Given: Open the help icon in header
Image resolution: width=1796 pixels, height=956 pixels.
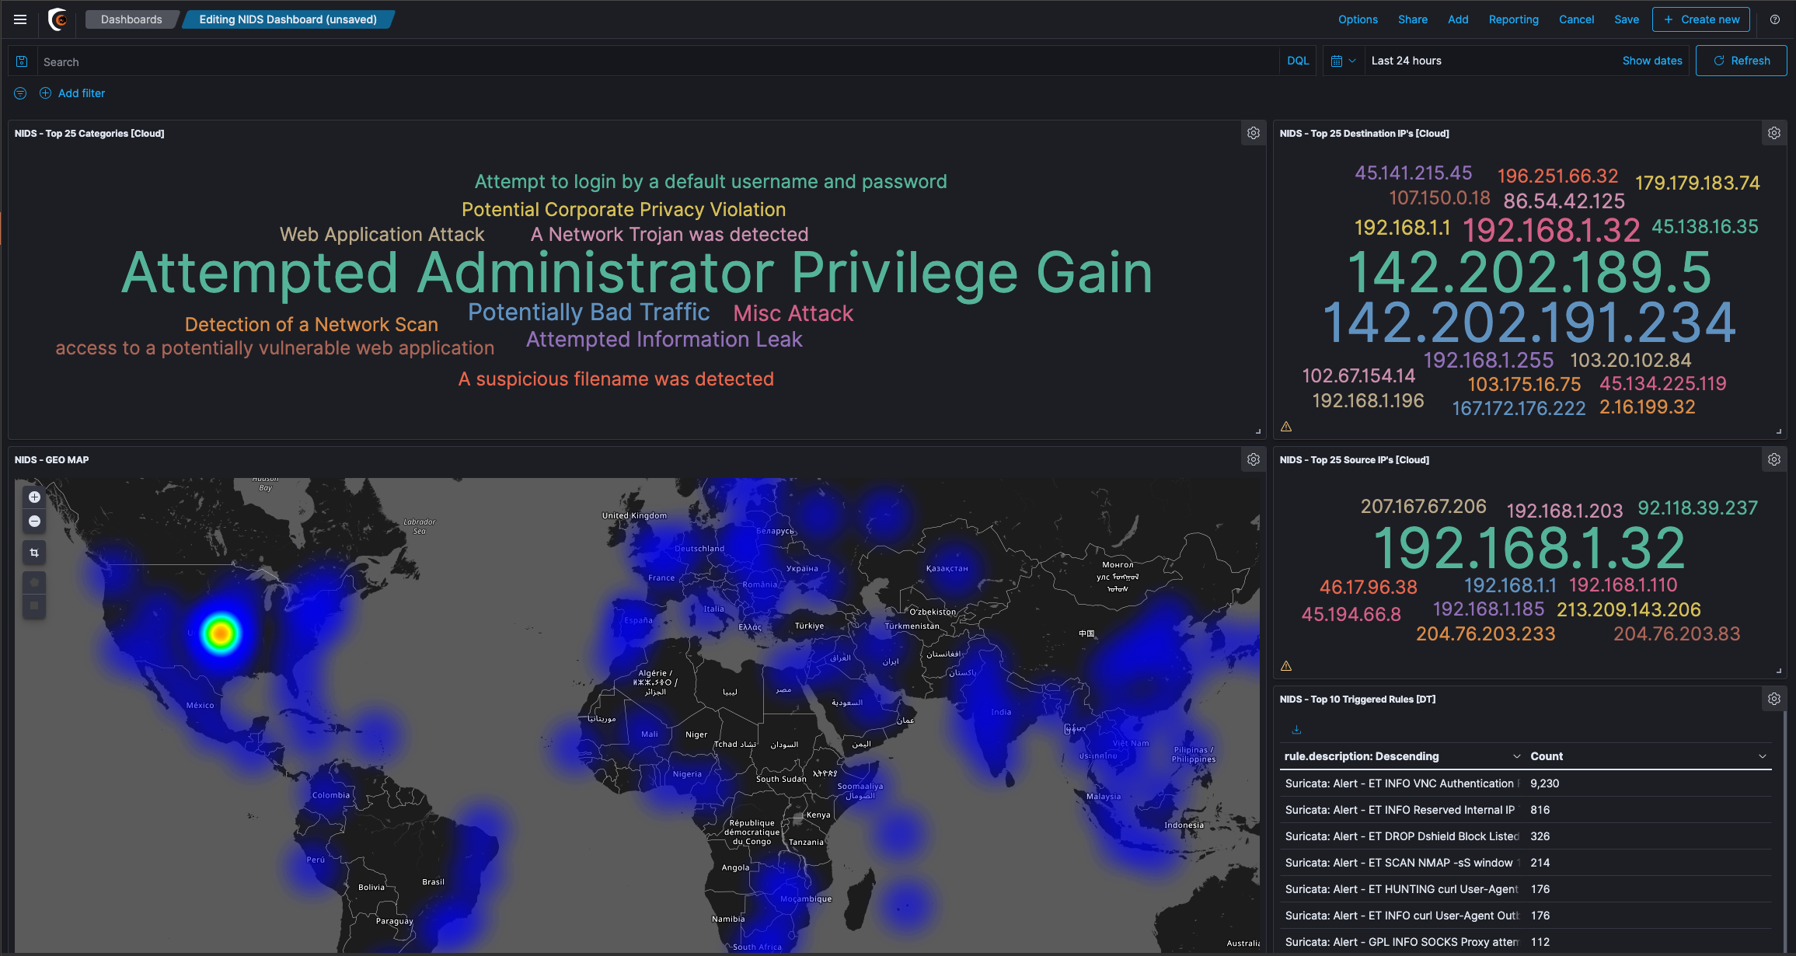Looking at the screenshot, I should (1775, 19).
